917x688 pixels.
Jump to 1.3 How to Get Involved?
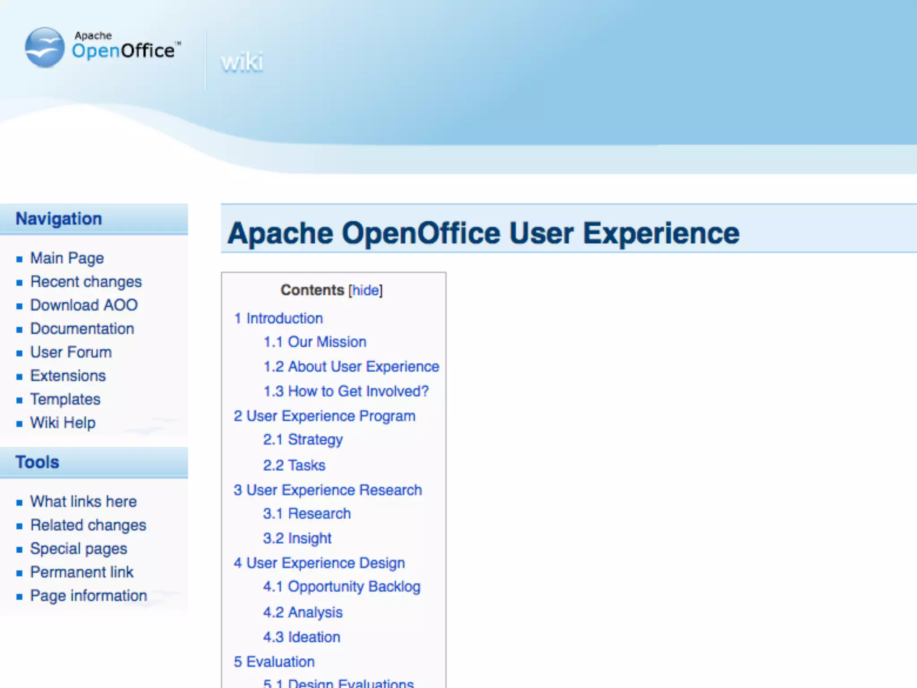click(x=346, y=391)
